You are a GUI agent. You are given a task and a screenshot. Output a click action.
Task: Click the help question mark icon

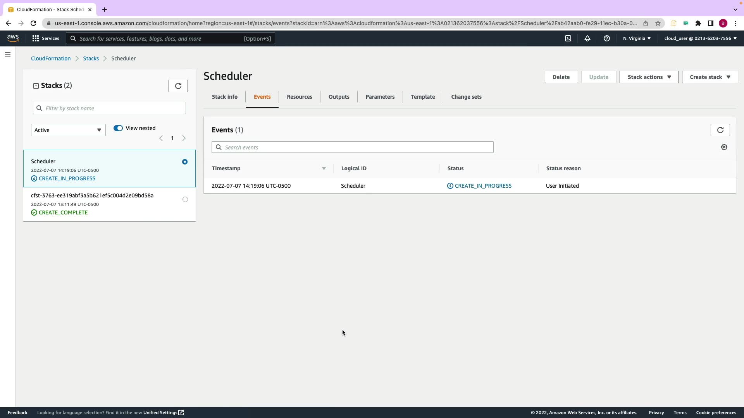click(x=607, y=38)
